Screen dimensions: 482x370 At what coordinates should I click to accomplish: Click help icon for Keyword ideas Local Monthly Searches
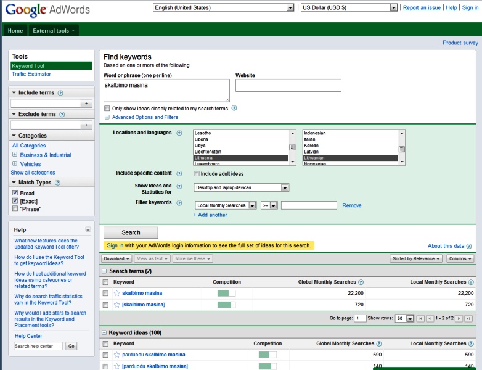tap(471, 343)
